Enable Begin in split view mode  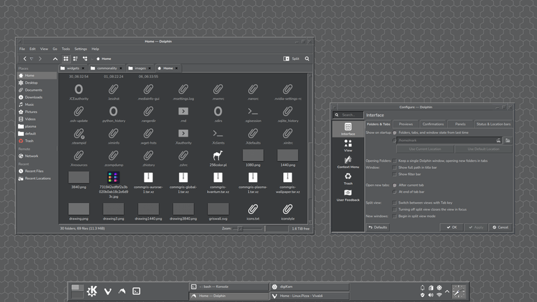coord(395,216)
